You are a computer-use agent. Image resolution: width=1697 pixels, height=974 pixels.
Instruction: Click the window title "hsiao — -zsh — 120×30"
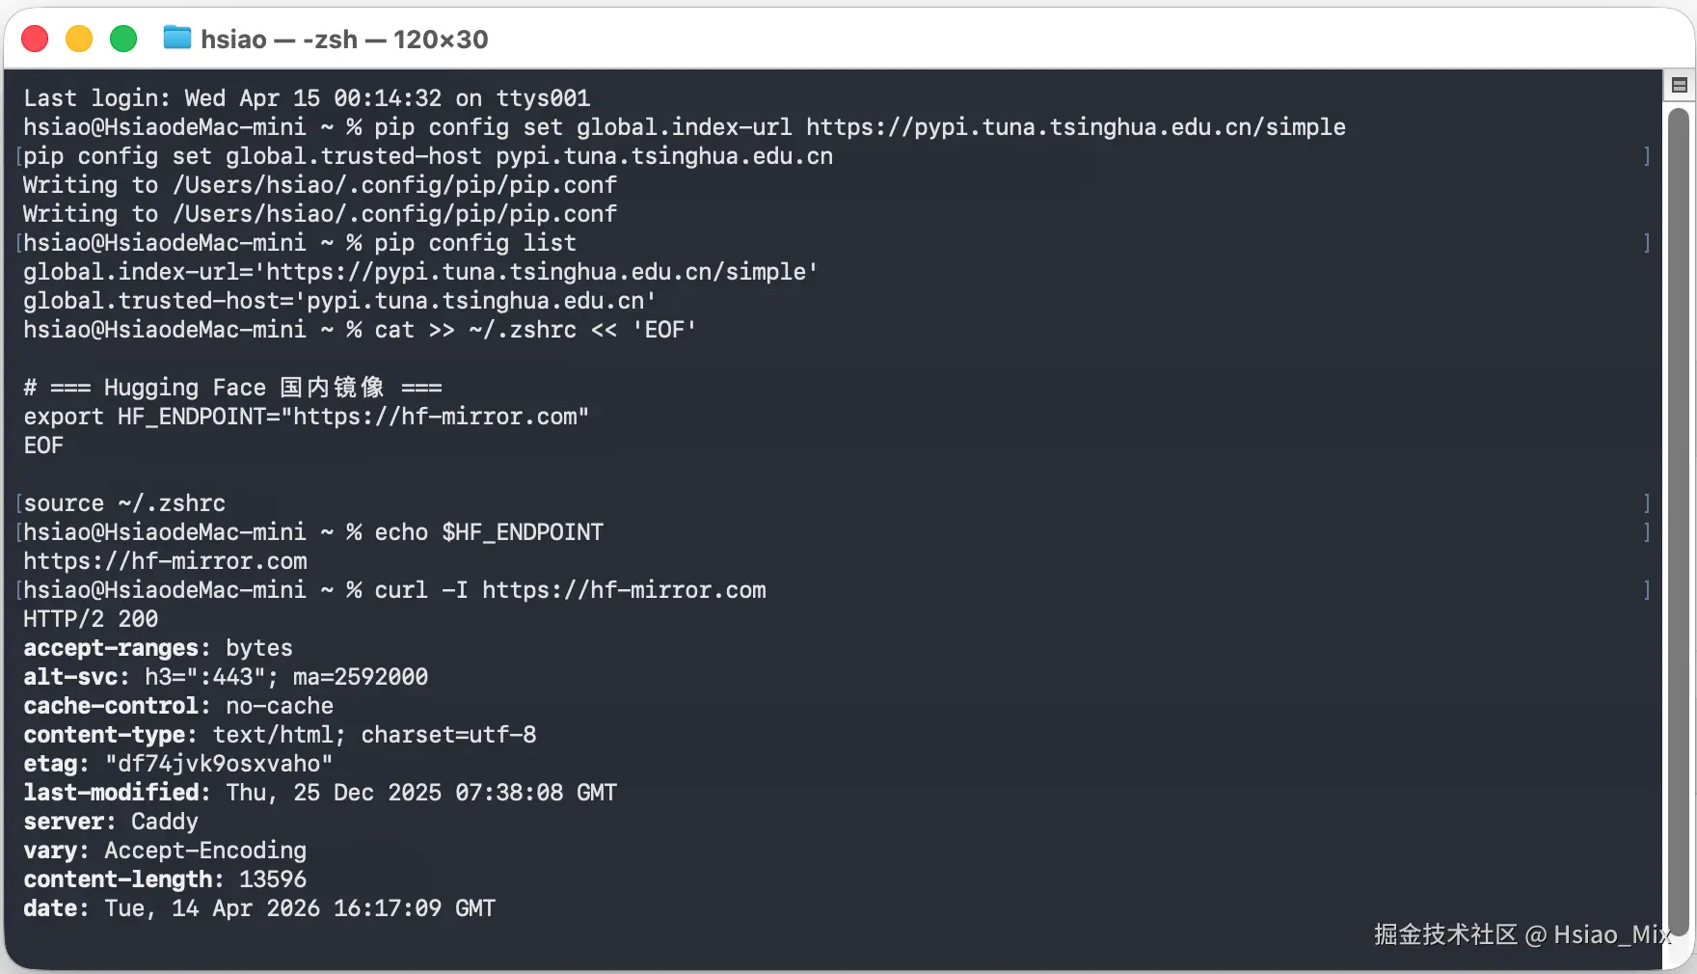(x=344, y=40)
